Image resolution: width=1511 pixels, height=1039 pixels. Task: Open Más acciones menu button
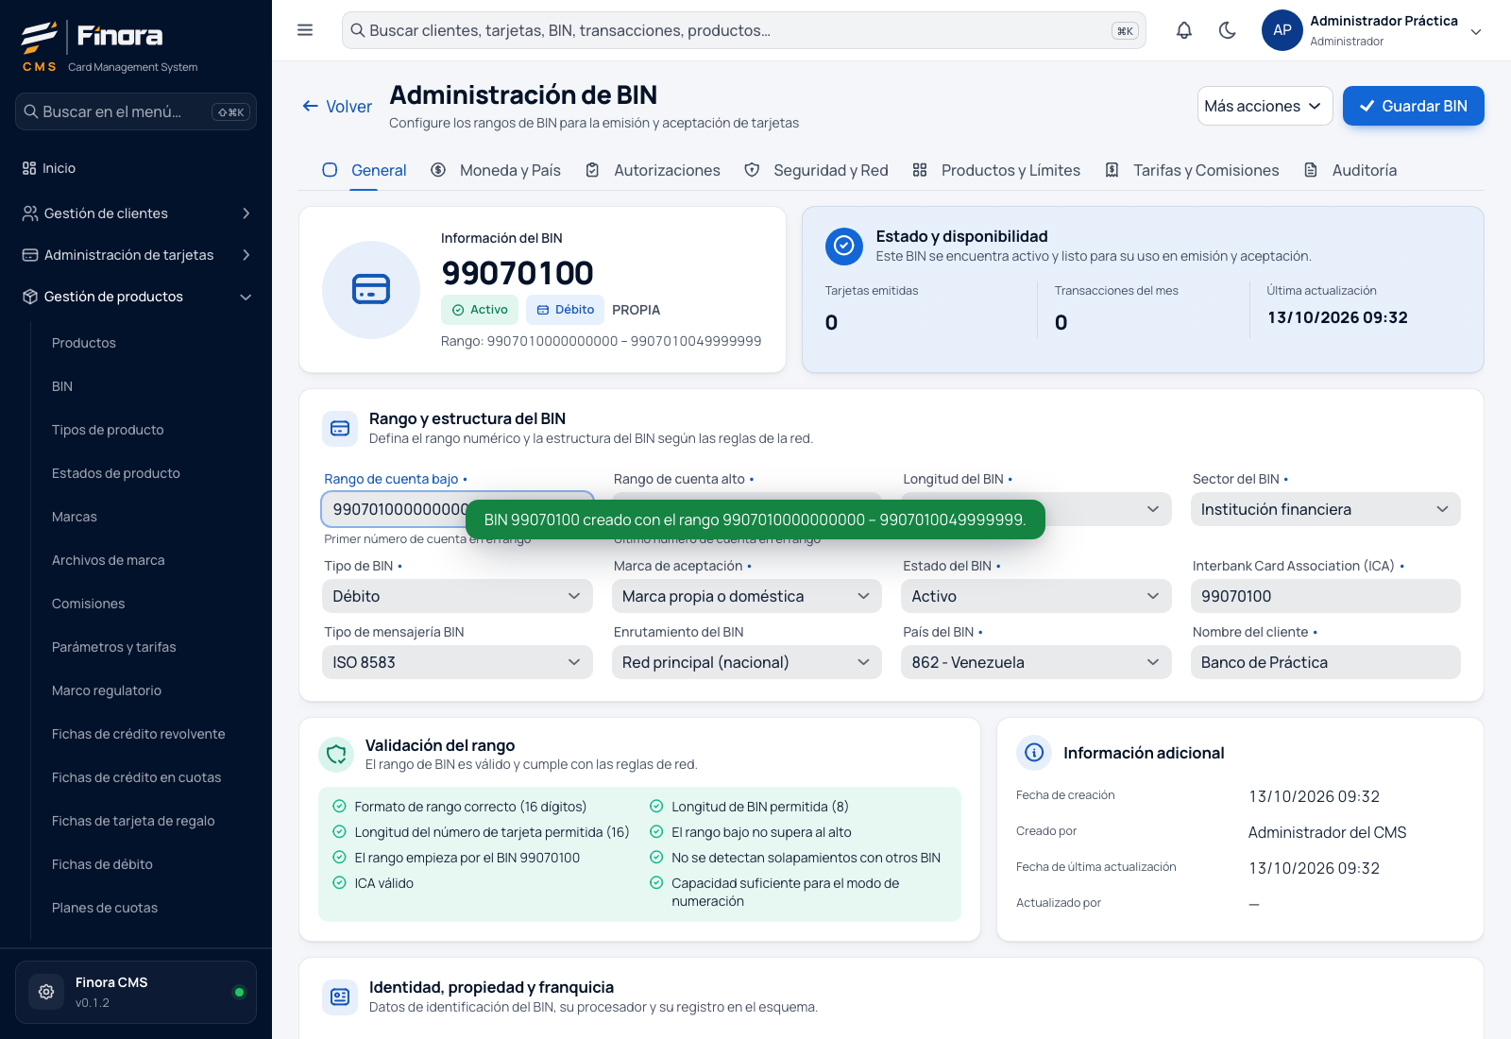(1265, 106)
